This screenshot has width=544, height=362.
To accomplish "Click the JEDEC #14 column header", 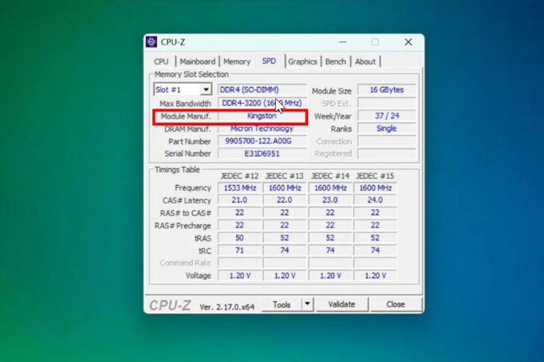I will point(330,176).
